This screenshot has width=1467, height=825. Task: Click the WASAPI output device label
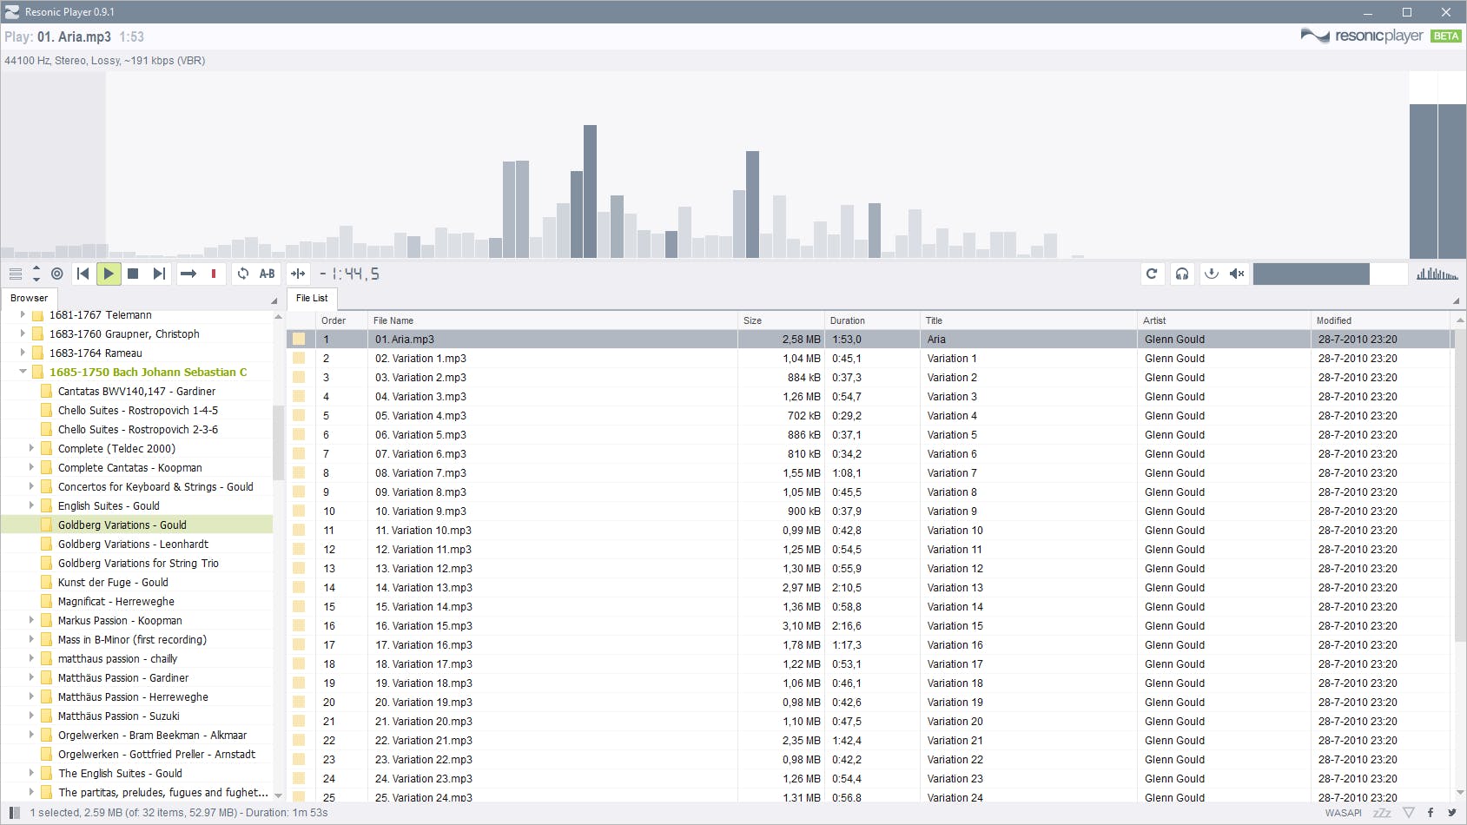[1344, 813]
